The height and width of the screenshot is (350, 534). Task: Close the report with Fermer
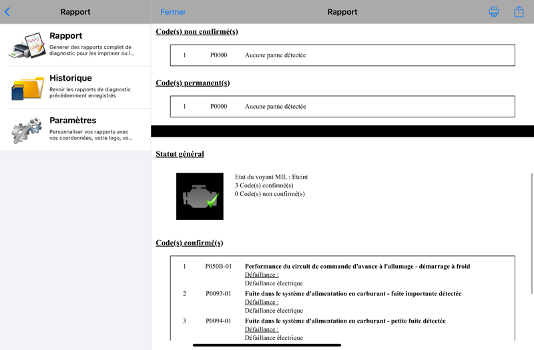click(x=173, y=12)
